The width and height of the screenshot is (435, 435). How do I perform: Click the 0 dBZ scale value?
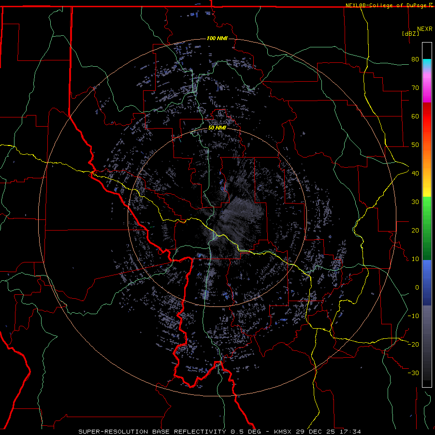[x=417, y=288]
